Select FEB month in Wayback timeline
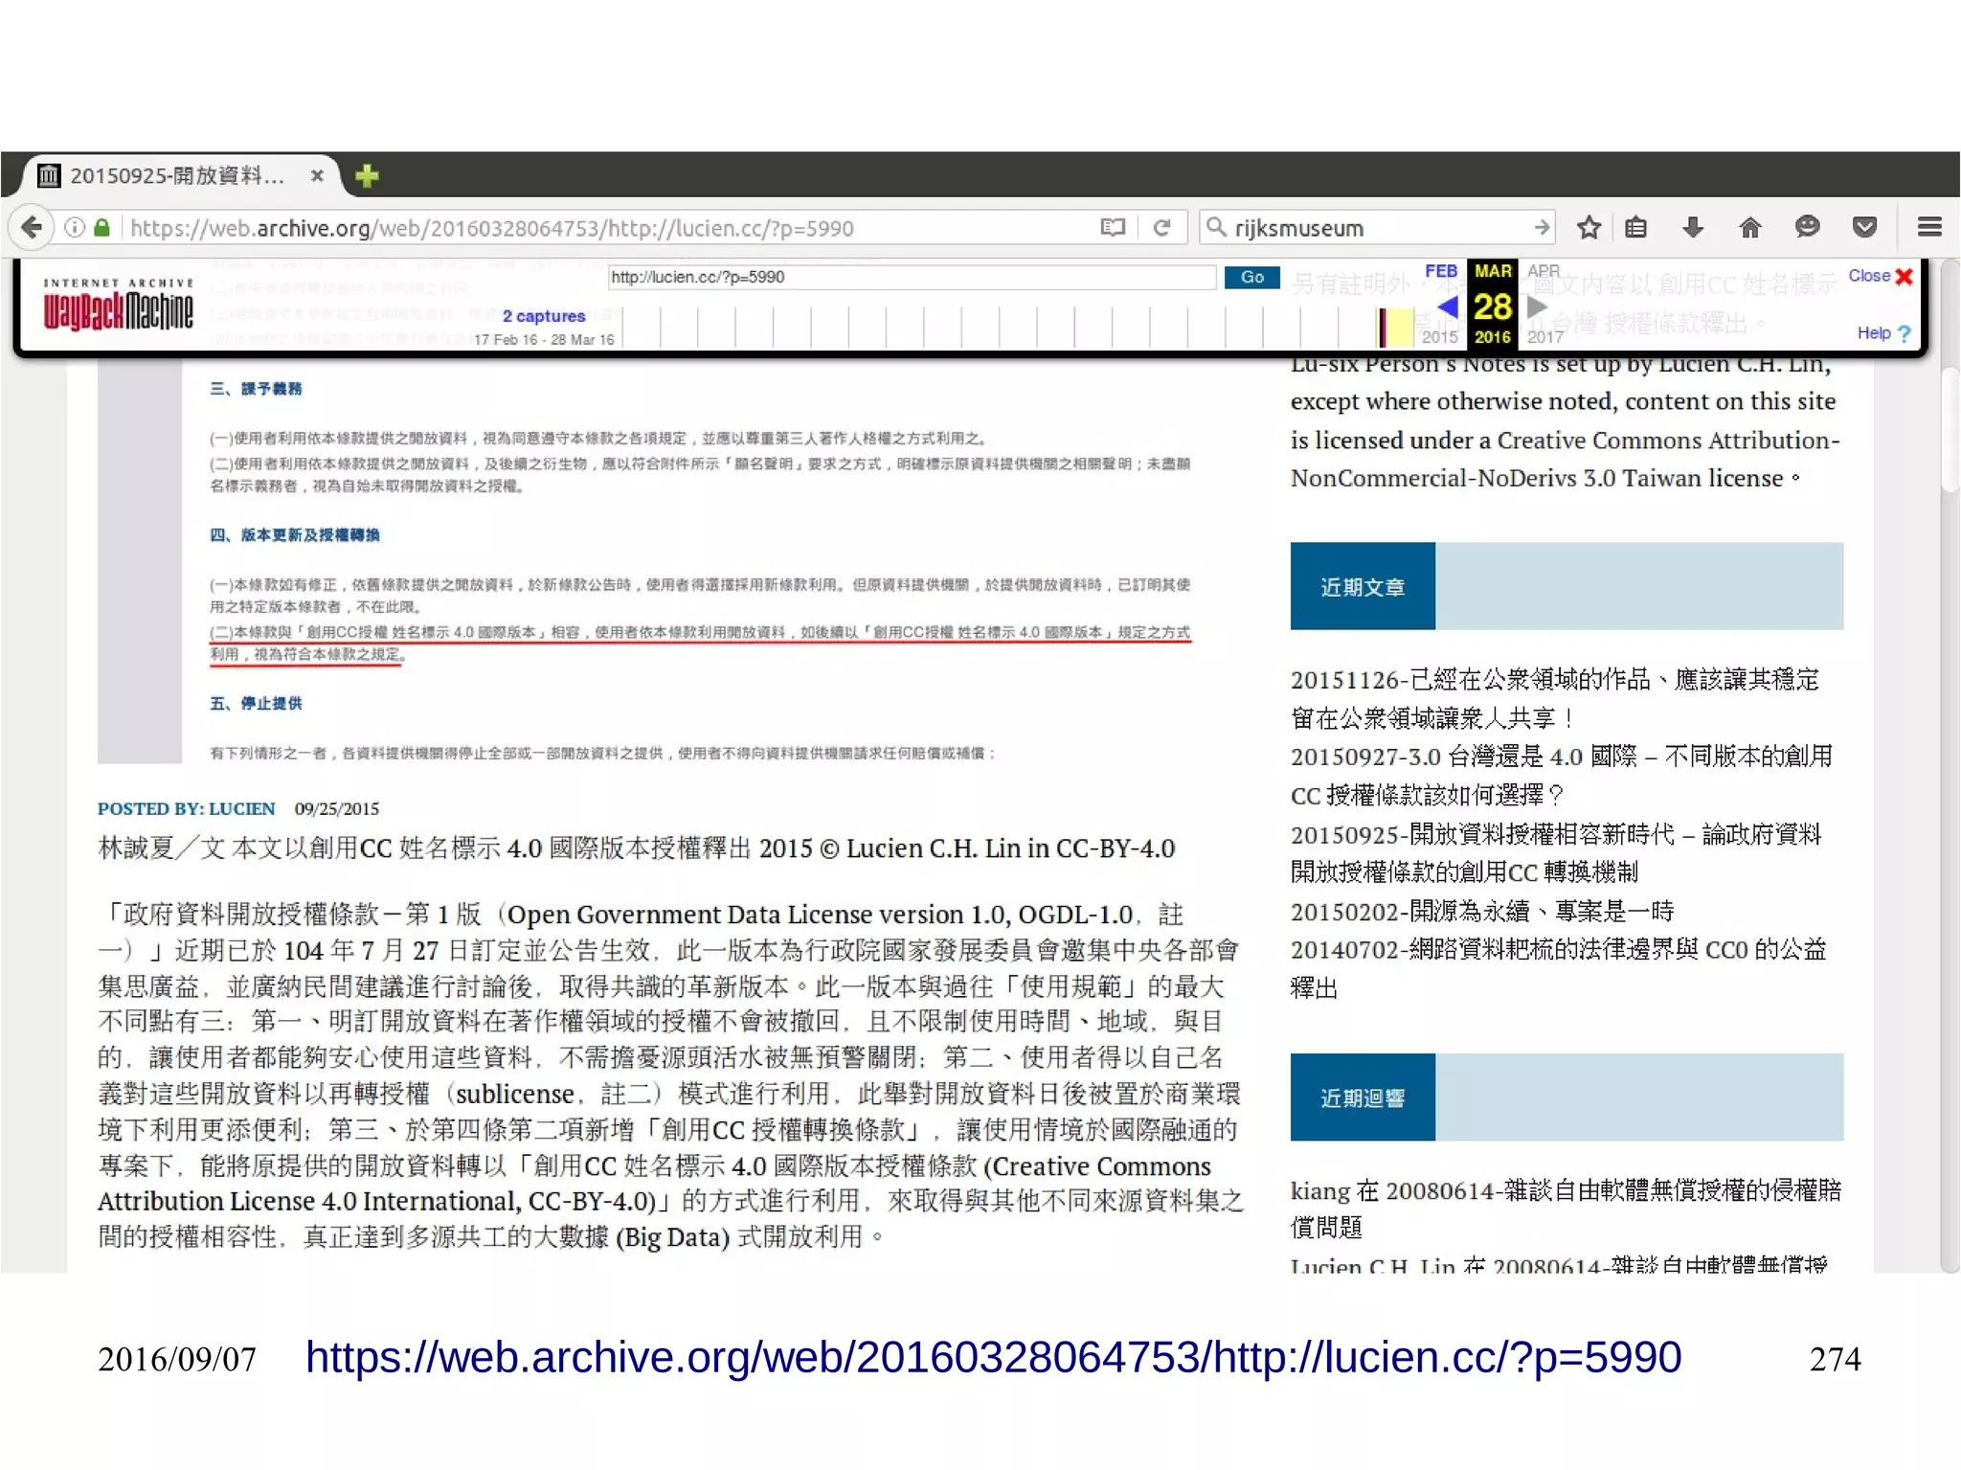Screen dimensions: 1961x1470 coord(1441,271)
